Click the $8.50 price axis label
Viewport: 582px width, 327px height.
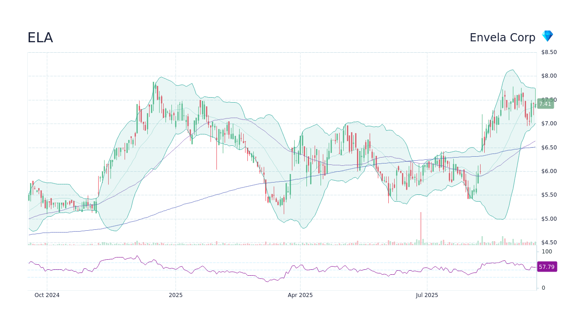coord(549,52)
